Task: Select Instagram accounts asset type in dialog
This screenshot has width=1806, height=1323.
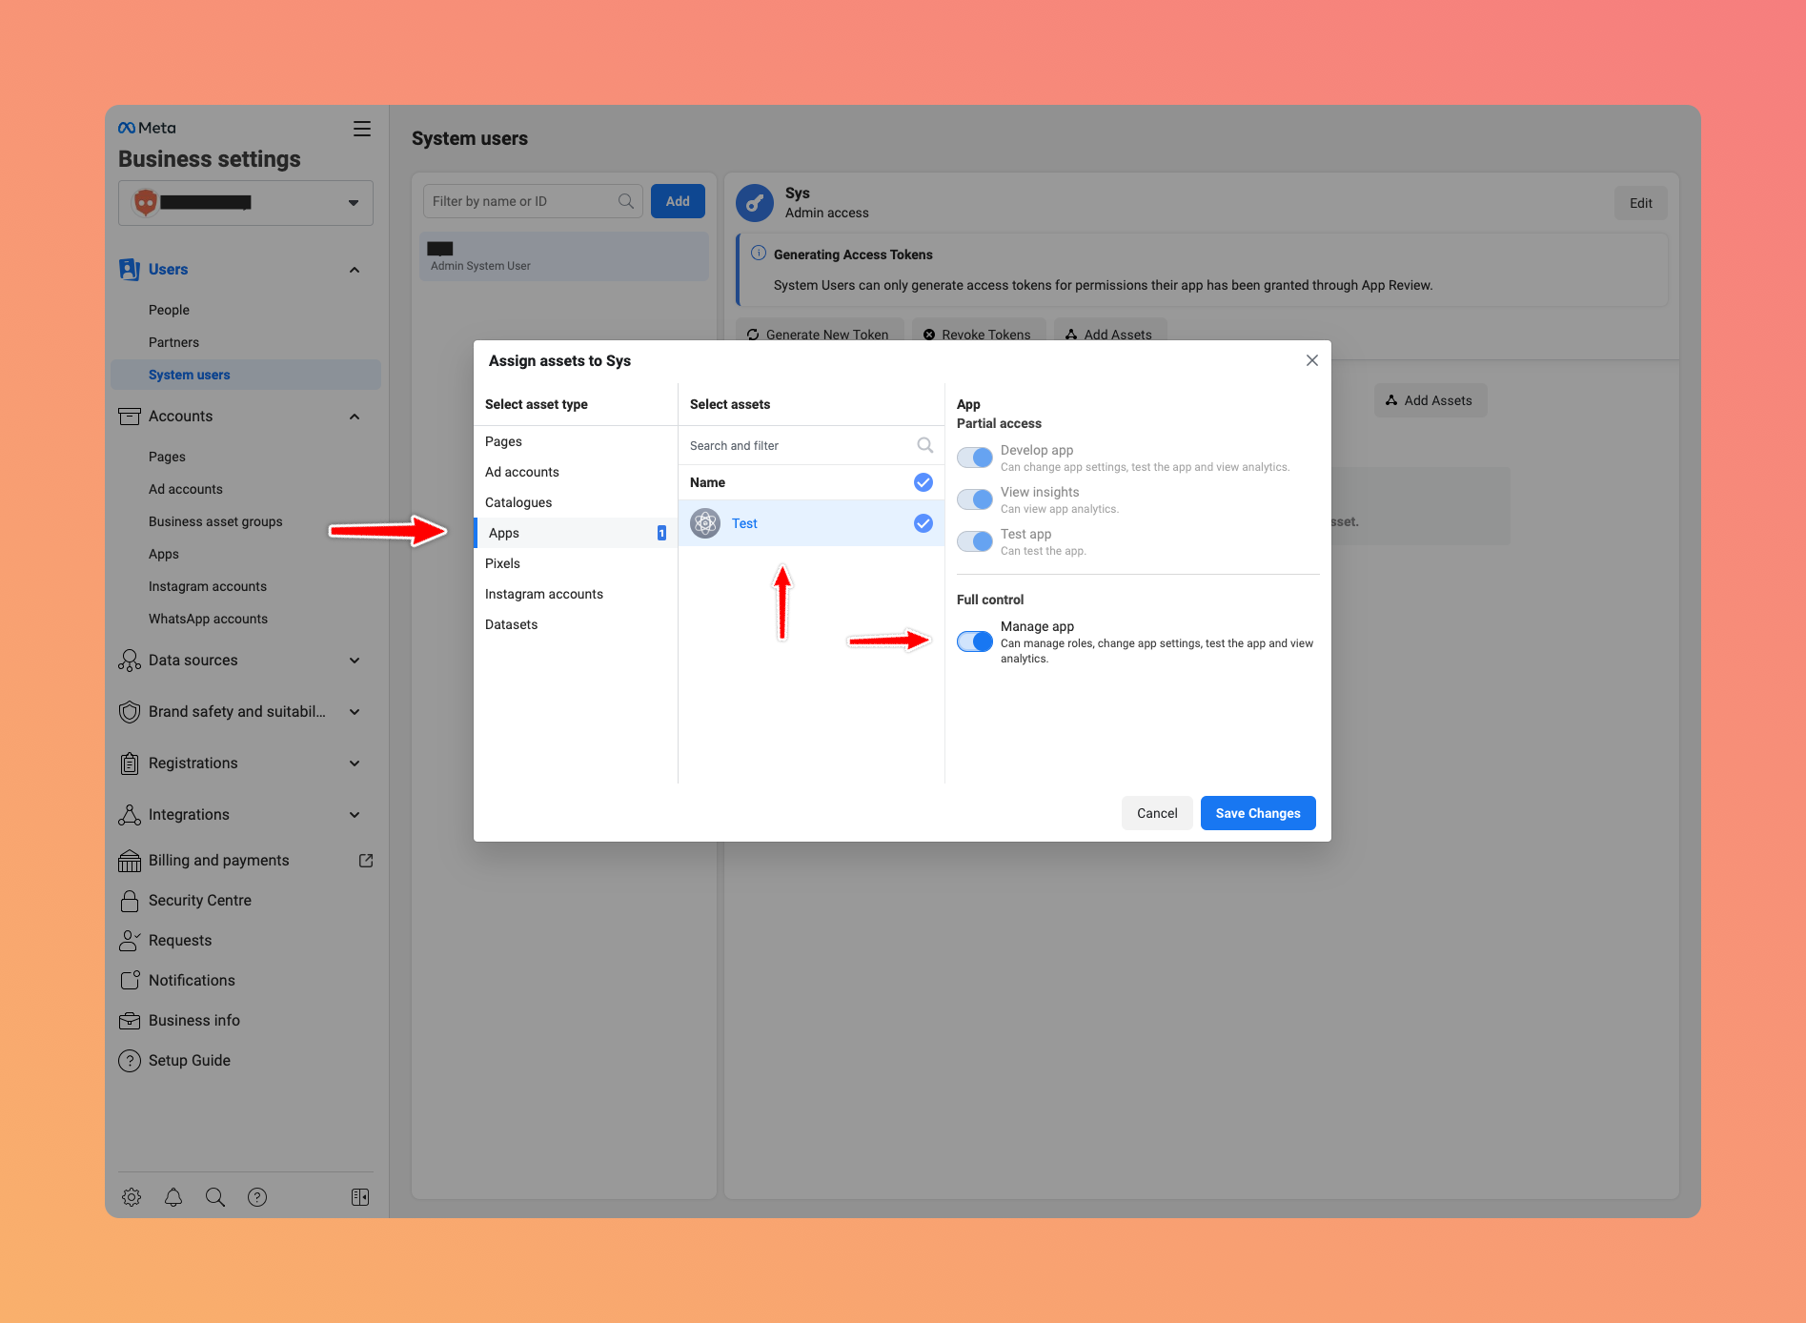Action: pos(543,594)
